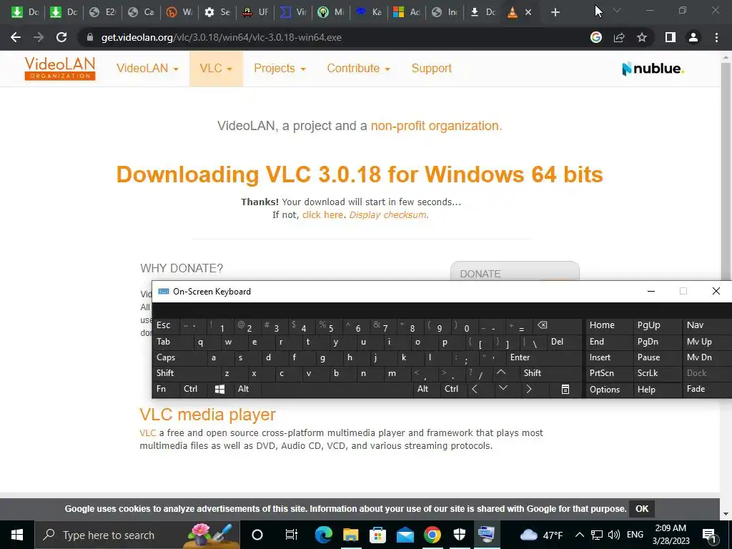Viewport: 732px width, 549px height.
Task: Click the left arrow key on On-Screen Keyboard
Action: pyautogui.click(x=475, y=390)
